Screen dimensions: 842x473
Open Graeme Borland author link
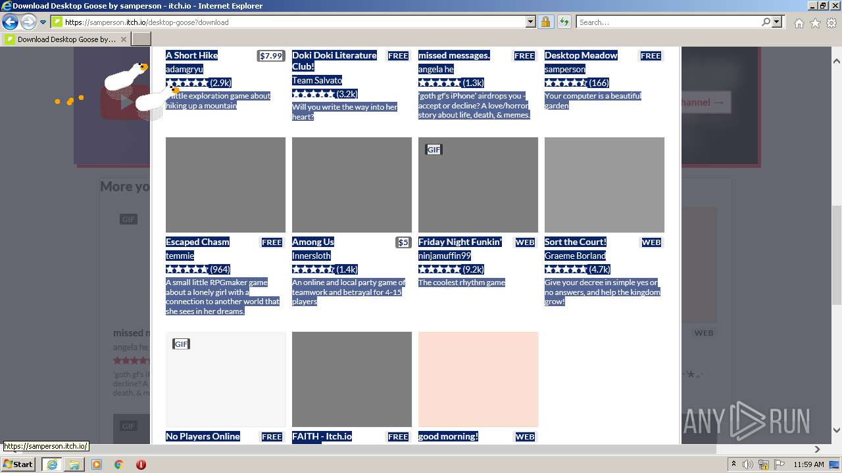point(575,256)
